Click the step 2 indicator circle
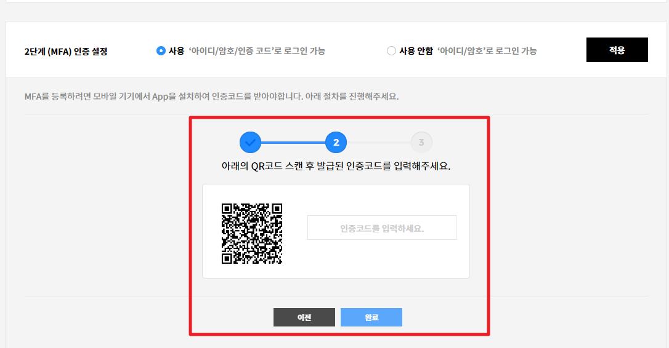Viewport: 669px width, 348px height. (336, 143)
